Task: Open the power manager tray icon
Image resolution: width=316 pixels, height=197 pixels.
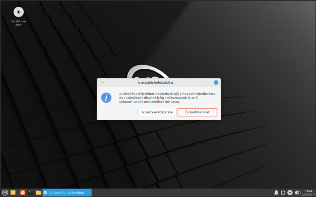Action: click(x=290, y=193)
